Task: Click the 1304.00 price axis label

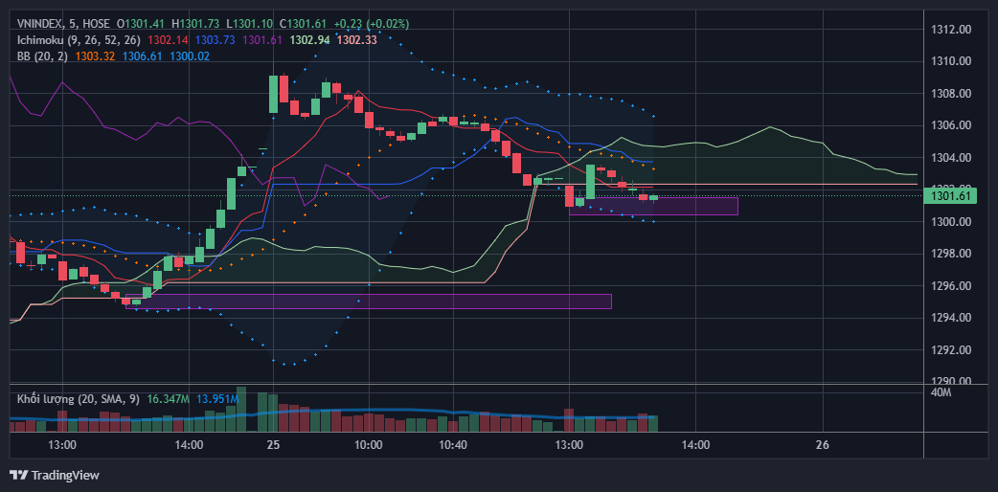Action: tap(951, 158)
